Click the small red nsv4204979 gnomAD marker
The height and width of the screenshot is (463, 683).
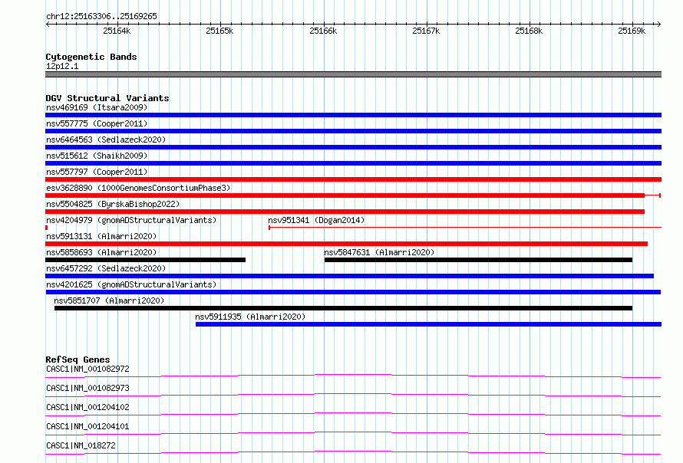tap(46, 228)
